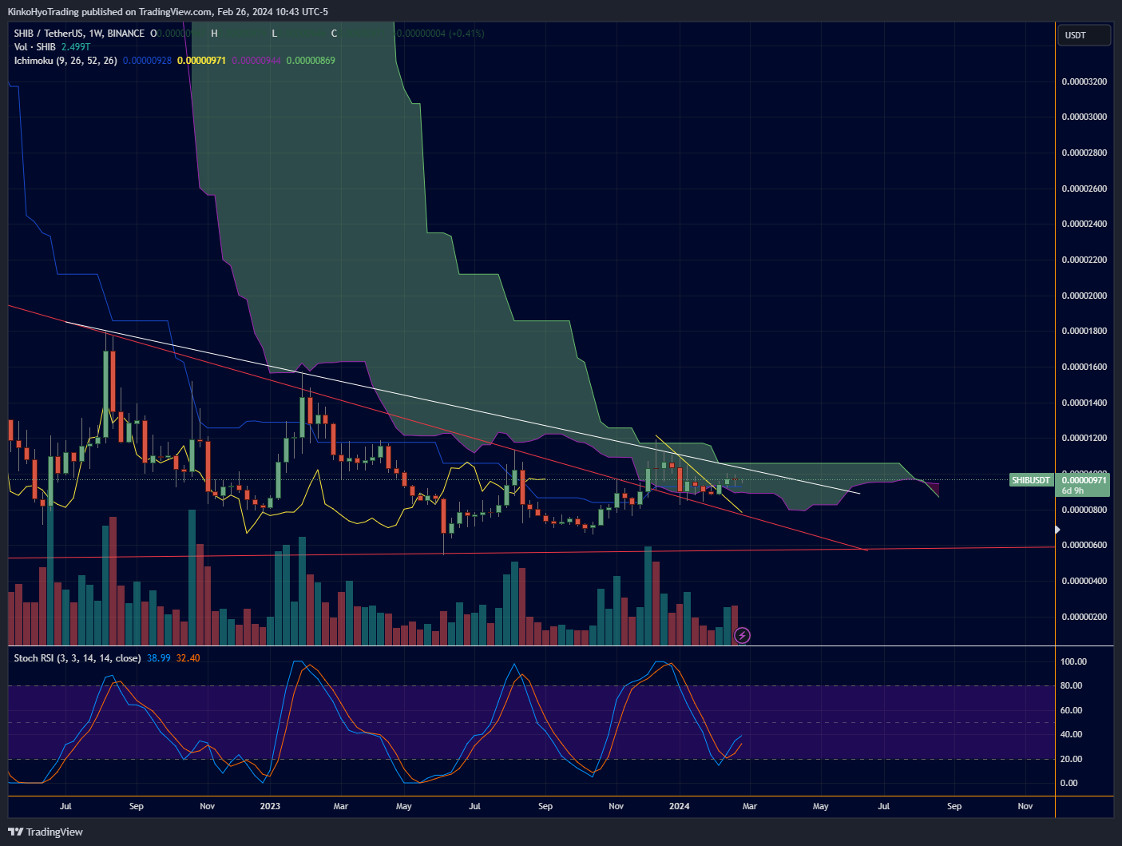Screen dimensions: 1122x846
Task: Click the H label in OHLC legend
Action: 214,34
